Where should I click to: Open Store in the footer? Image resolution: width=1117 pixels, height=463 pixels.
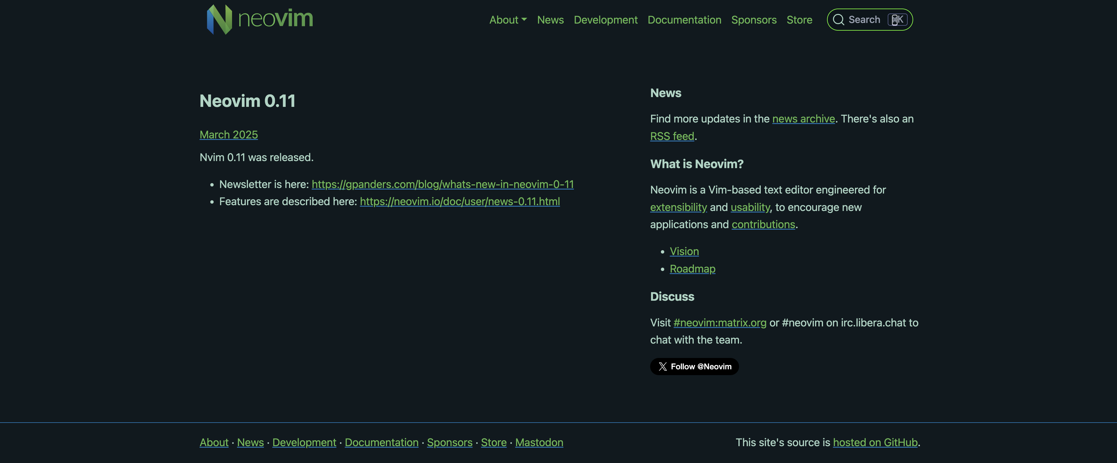coord(494,442)
